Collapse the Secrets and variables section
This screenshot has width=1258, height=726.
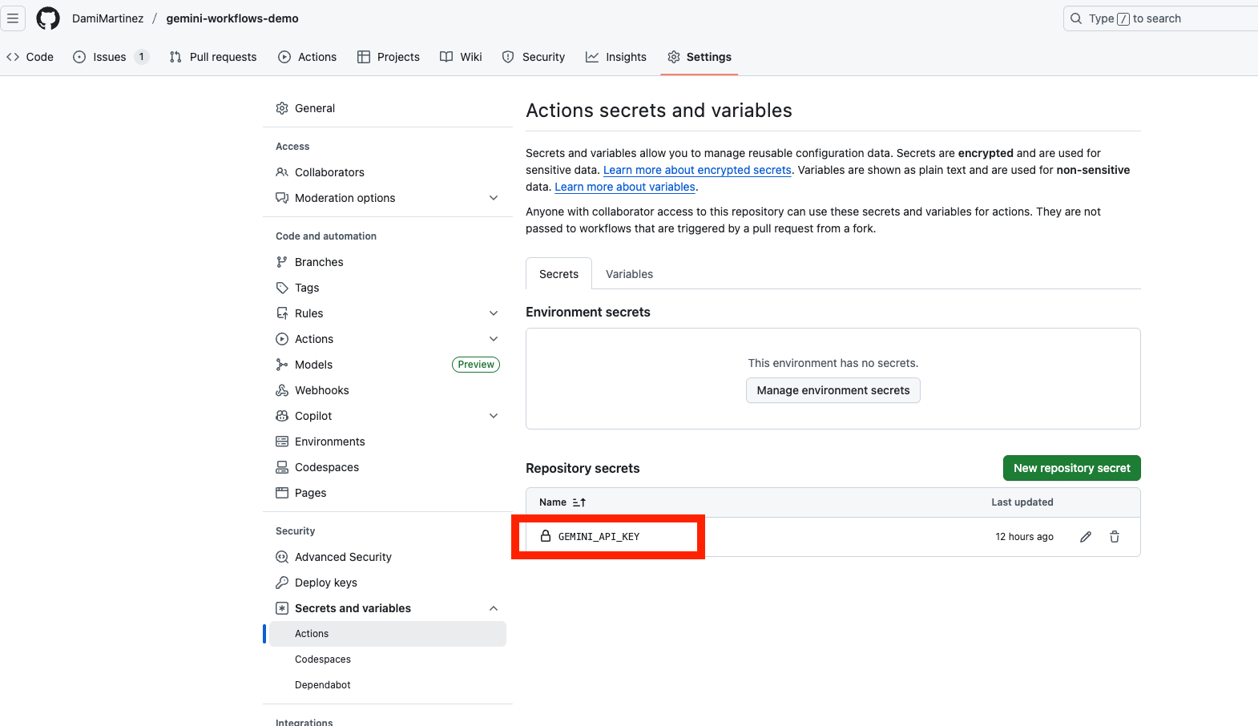494,608
